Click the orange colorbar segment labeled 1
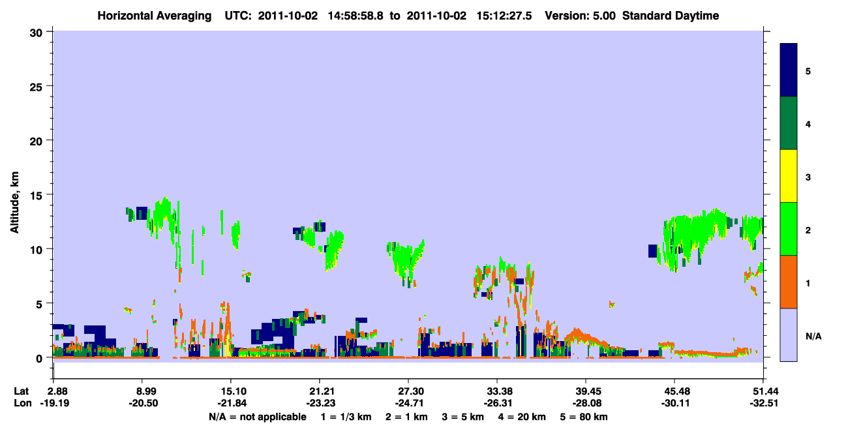The image size is (848, 435). coord(789,282)
